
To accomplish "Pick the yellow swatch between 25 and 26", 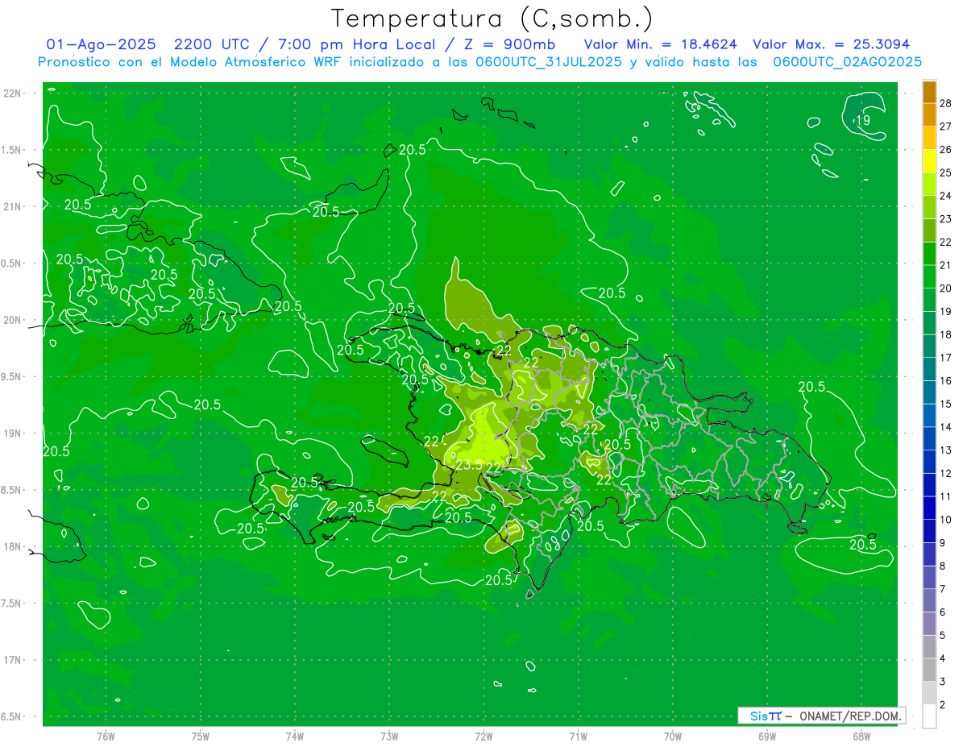I will 929,161.
